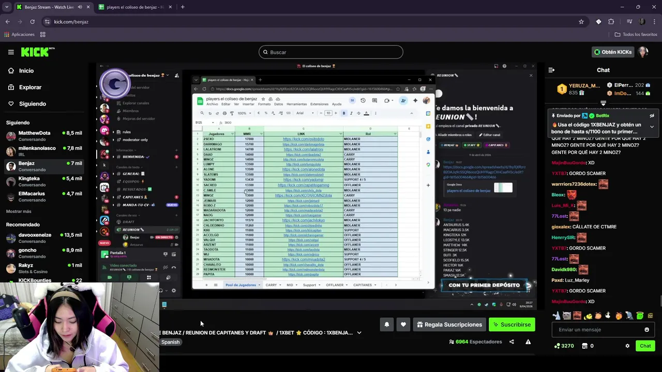Screen dimensions: 662x372
Task: Open MatthewDota followed channel
Action: 44,136
